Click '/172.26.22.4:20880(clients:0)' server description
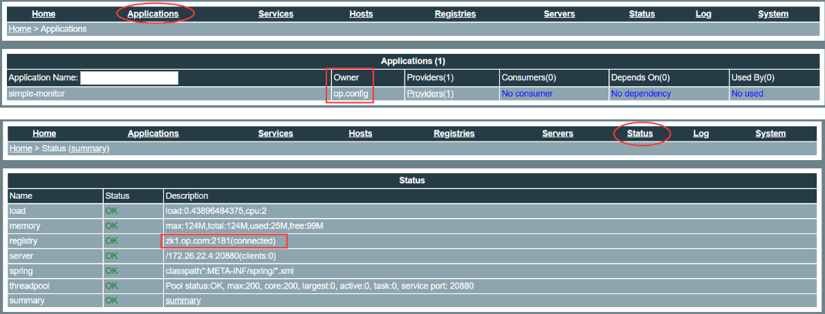The width and height of the screenshot is (825, 314). coord(221,256)
